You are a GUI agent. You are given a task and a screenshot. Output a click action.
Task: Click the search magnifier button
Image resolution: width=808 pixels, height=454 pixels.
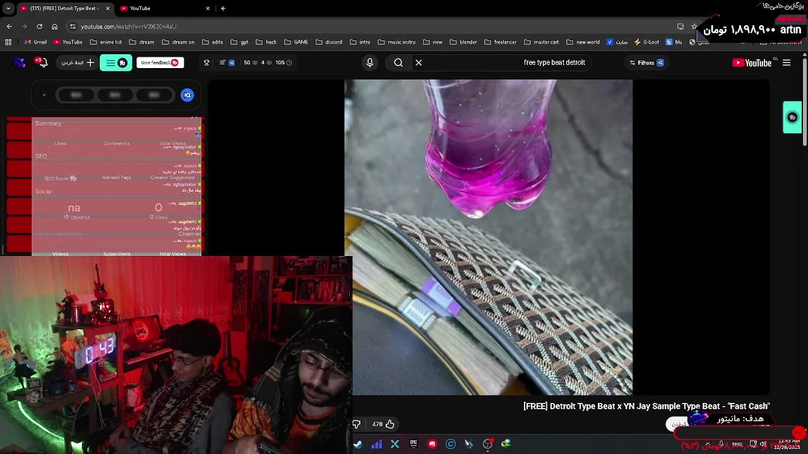click(x=398, y=62)
